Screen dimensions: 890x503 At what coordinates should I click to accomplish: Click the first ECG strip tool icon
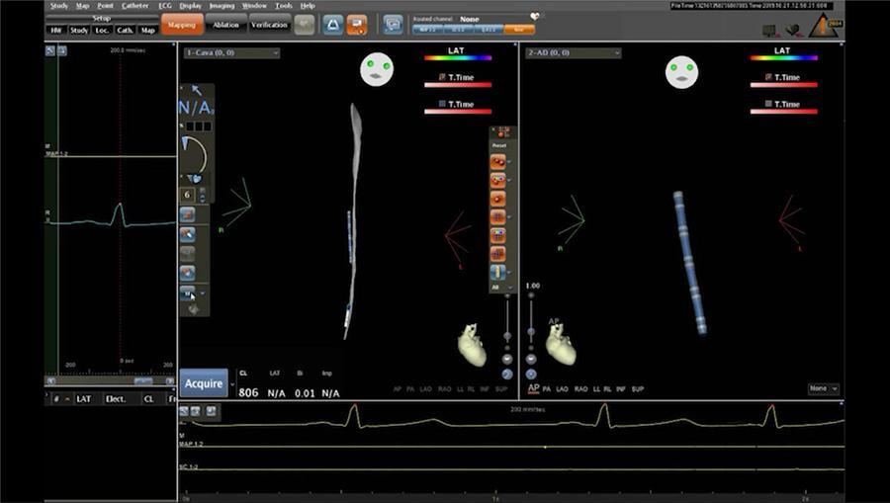point(184,410)
